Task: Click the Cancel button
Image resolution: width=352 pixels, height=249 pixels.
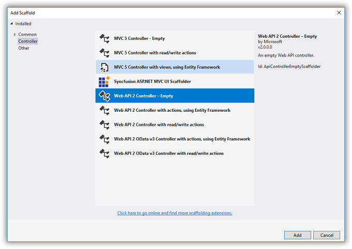Action: (327, 235)
